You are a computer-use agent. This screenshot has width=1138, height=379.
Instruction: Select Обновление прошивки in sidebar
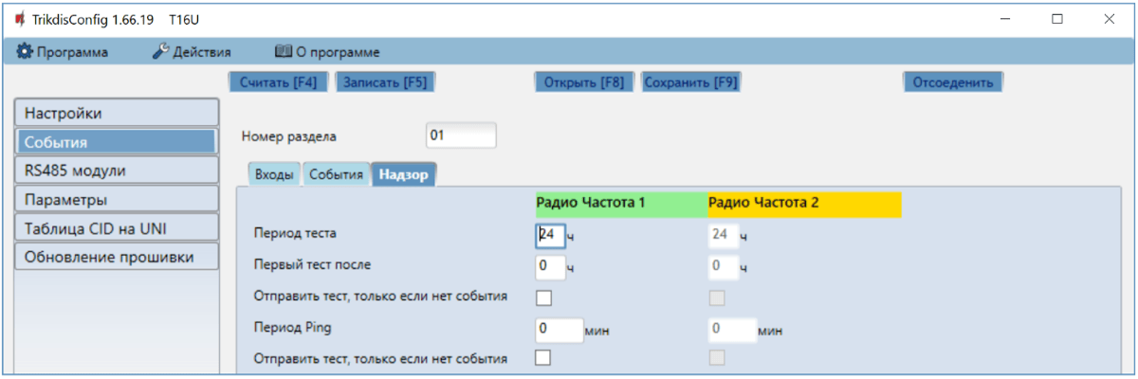[x=117, y=257]
